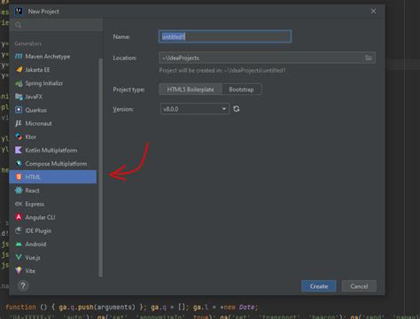Select Bootstrap project type

(x=241, y=89)
